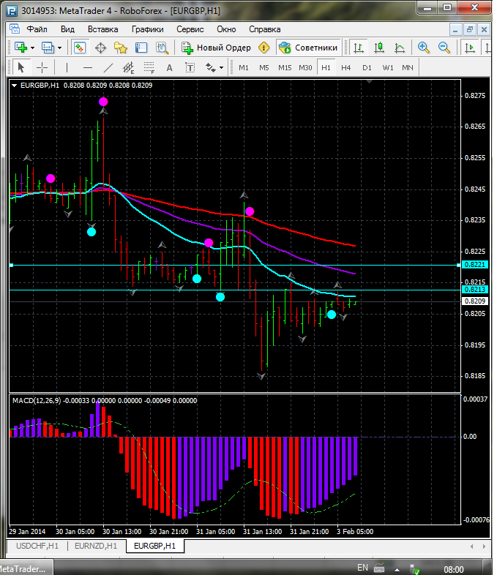Click the EN language indicator in taskbar

pos(362,568)
